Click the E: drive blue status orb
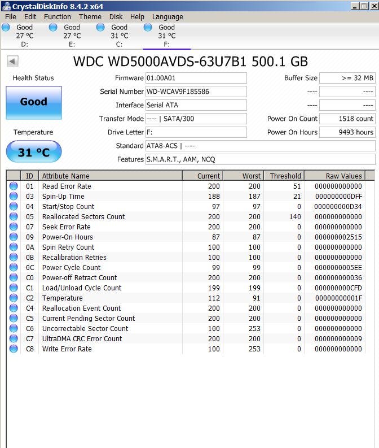 click(x=53, y=28)
